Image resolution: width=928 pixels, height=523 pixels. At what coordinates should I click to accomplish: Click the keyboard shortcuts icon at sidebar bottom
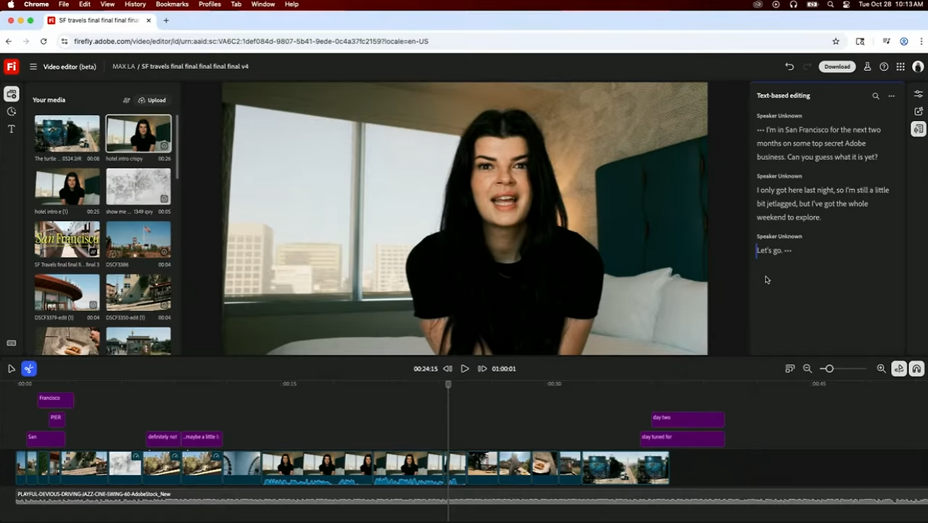click(12, 343)
